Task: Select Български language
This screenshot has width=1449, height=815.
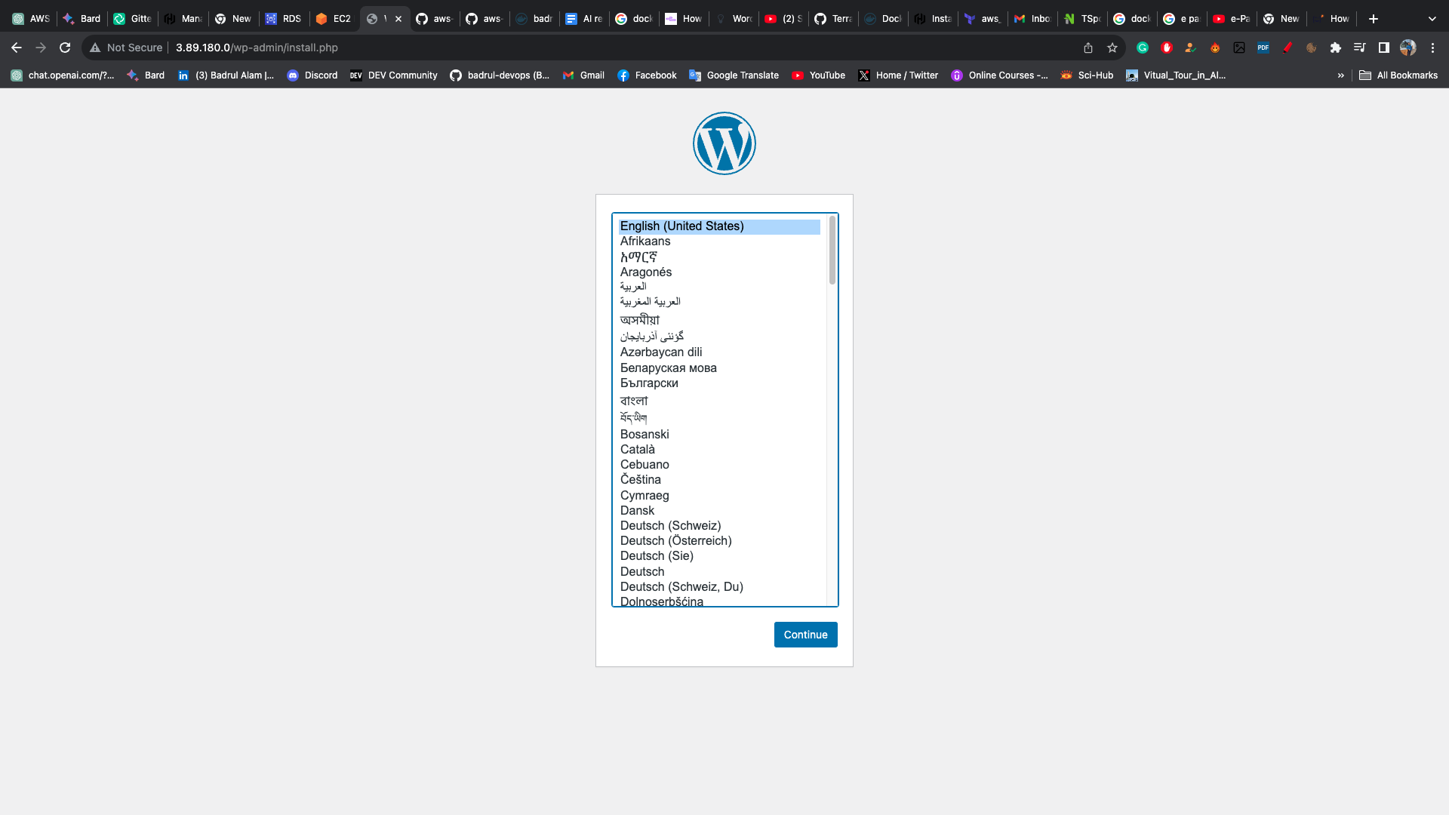Action: [719, 383]
